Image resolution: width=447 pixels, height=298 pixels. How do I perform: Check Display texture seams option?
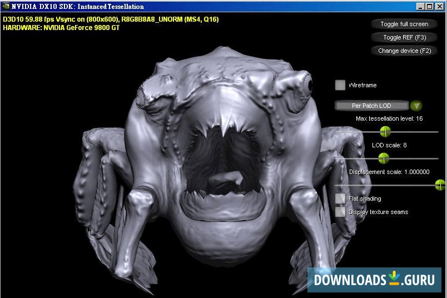pos(340,212)
